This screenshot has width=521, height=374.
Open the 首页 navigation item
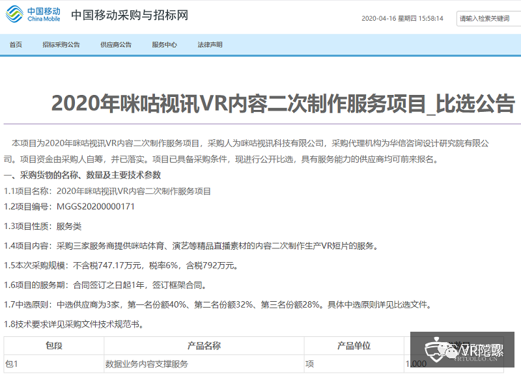point(16,45)
